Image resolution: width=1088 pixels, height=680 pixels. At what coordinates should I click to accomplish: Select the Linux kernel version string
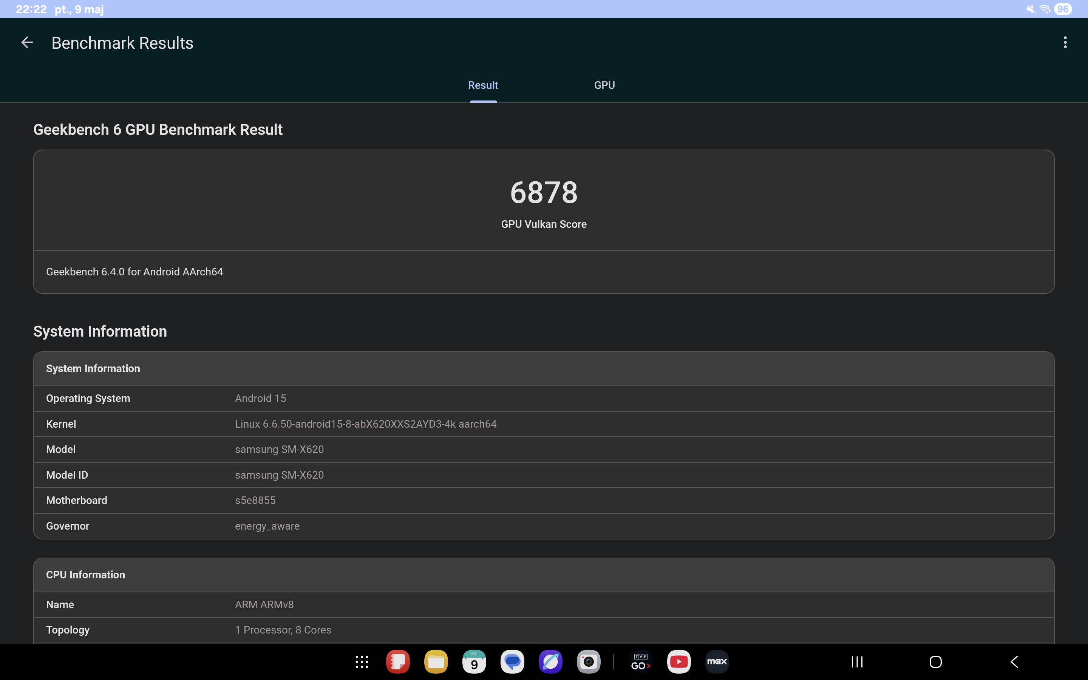coord(366,424)
